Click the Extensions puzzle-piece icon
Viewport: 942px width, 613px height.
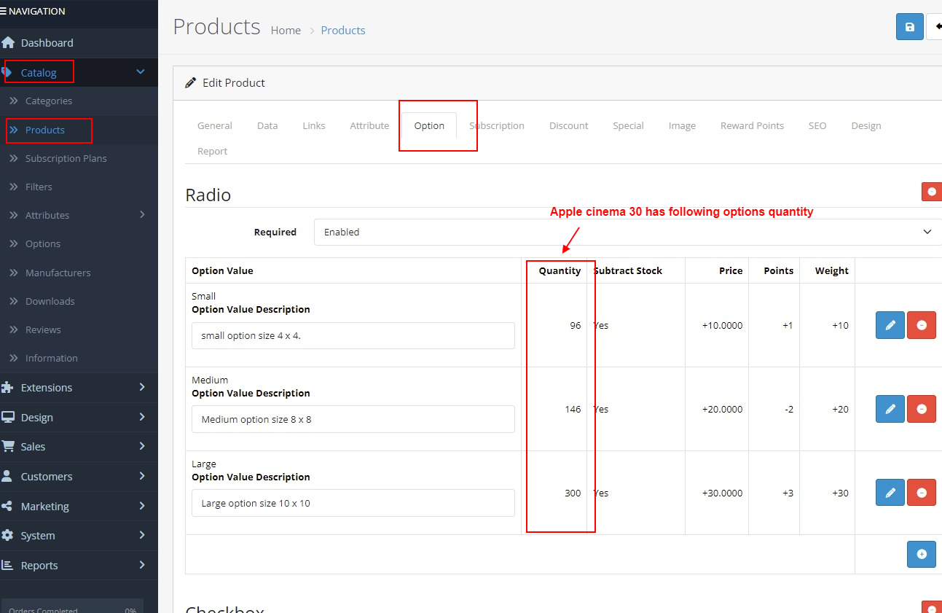[7, 387]
